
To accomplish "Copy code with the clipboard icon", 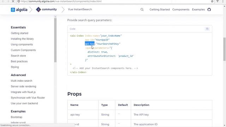I will [x=207, y=29].
